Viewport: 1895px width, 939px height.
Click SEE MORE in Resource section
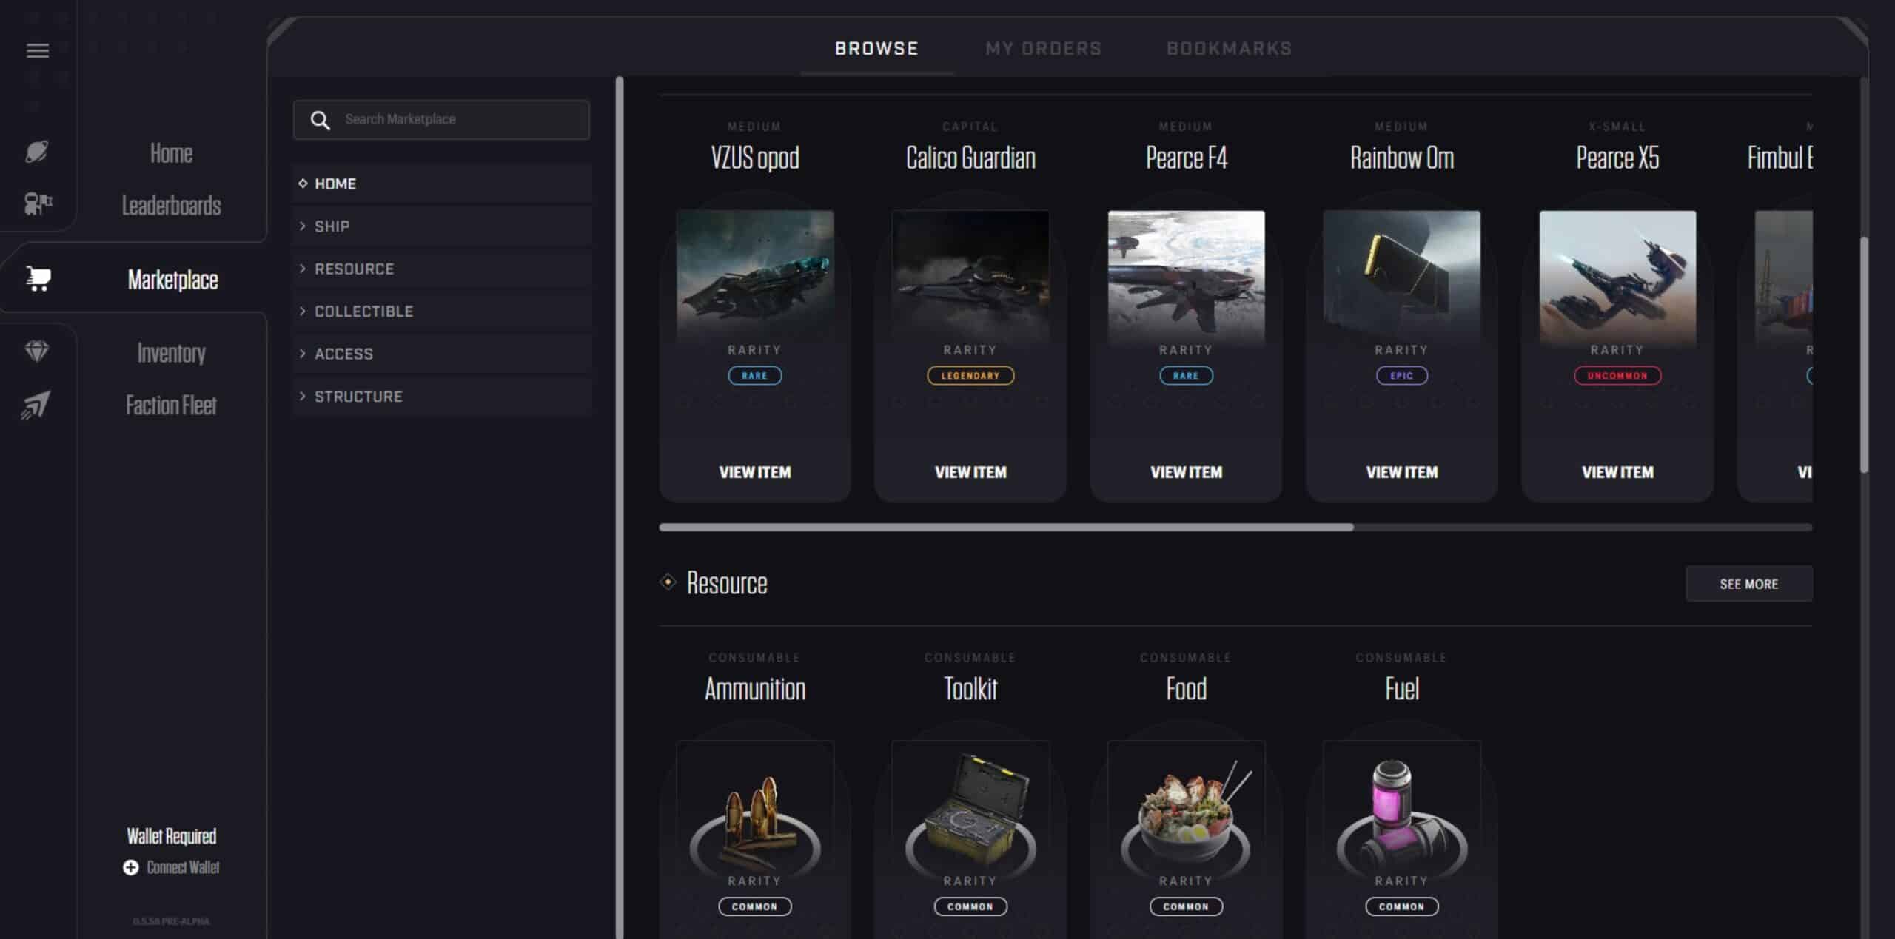coord(1748,584)
